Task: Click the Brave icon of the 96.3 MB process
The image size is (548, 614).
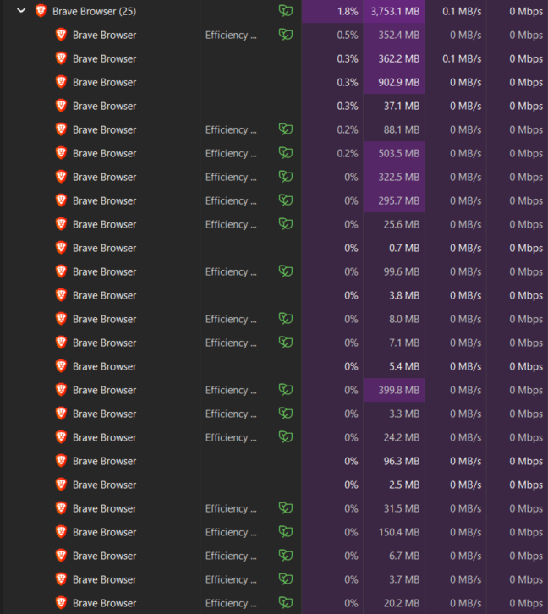Action: coord(61,461)
